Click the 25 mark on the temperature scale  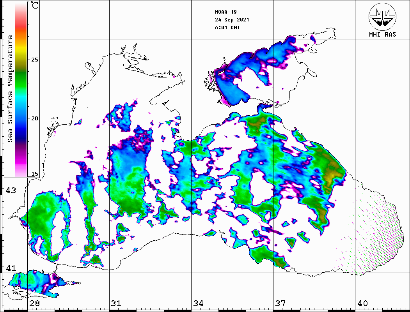[35, 60]
